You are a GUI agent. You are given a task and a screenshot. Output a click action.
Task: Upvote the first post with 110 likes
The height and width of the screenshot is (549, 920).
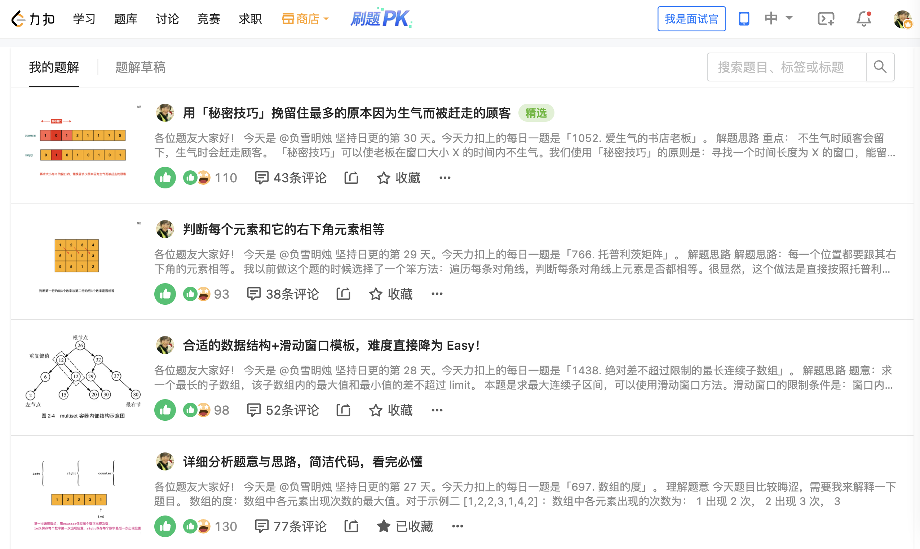(x=165, y=178)
